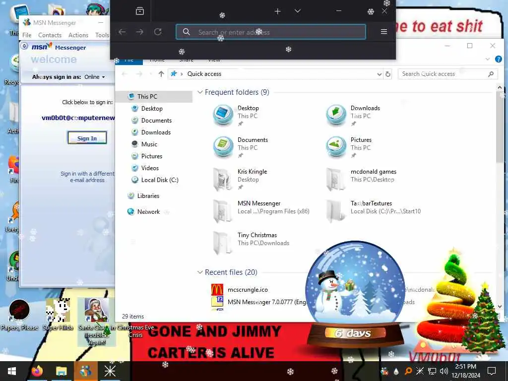The height and width of the screenshot is (381, 508).
Task: Click the Explorer scrollbar down arrow
Action: click(x=499, y=306)
